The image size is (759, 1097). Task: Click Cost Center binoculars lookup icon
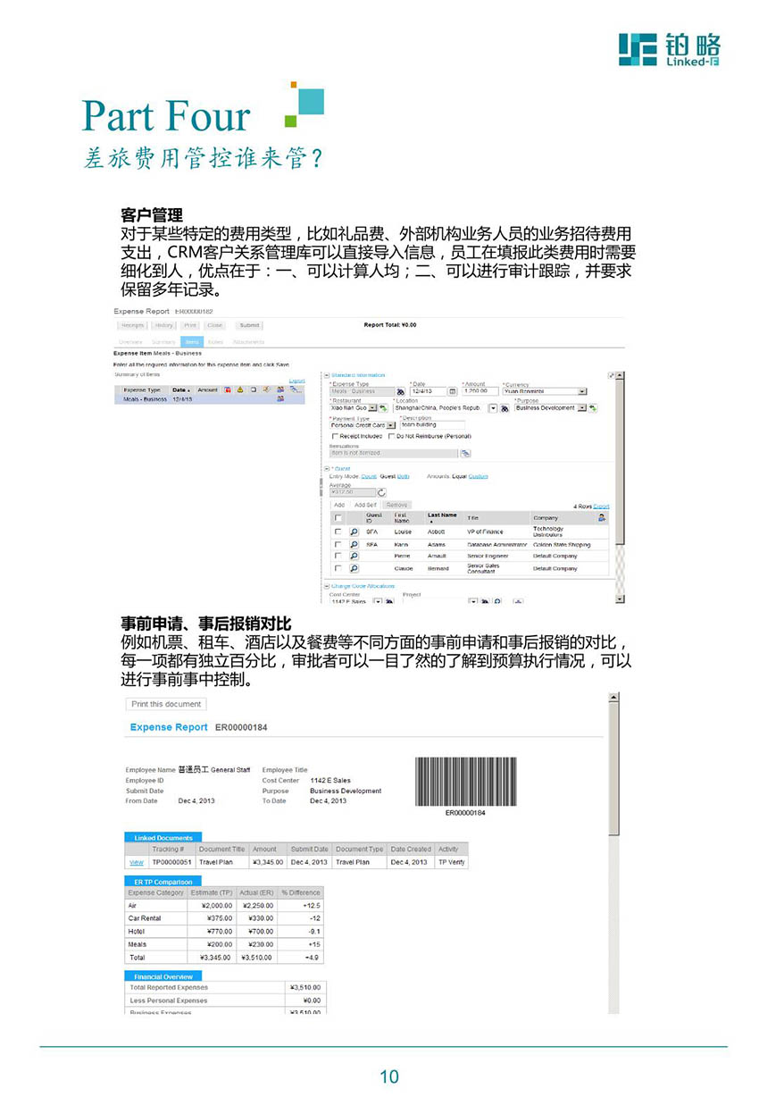click(x=390, y=601)
